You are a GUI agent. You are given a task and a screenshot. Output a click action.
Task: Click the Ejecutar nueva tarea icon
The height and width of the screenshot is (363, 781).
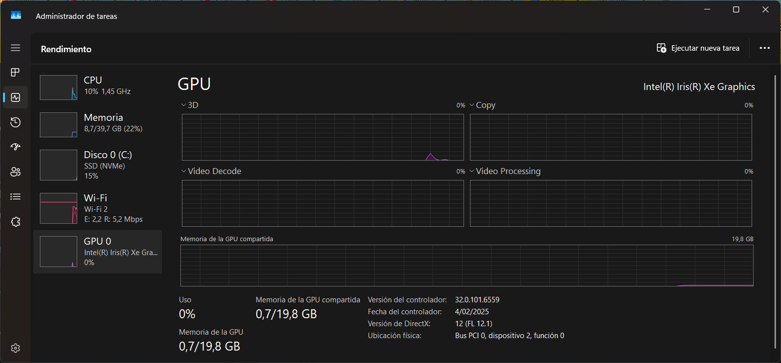pyautogui.click(x=661, y=48)
